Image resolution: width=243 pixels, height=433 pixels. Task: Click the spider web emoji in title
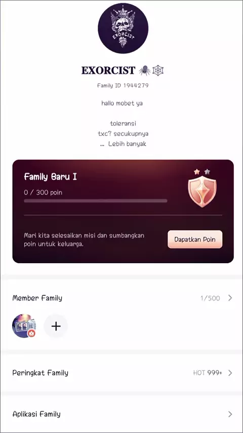[x=158, y=70]
